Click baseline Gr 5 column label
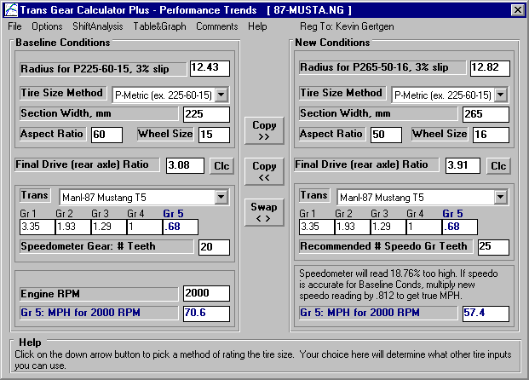This screenshot has height=380, width=529. click(173, 214)
